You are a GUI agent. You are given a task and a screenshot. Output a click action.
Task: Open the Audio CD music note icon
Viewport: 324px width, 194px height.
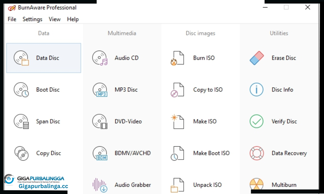[100, 58]
